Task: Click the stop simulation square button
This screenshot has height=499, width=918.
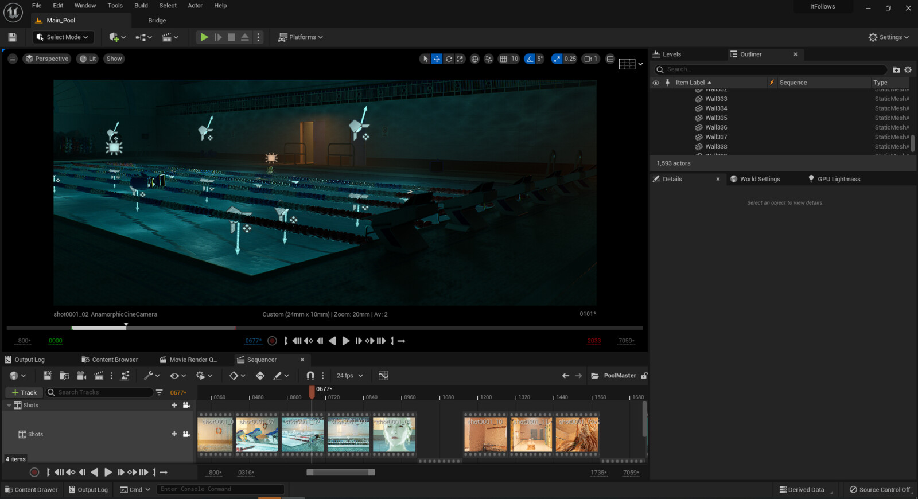Action: [231, 37]
